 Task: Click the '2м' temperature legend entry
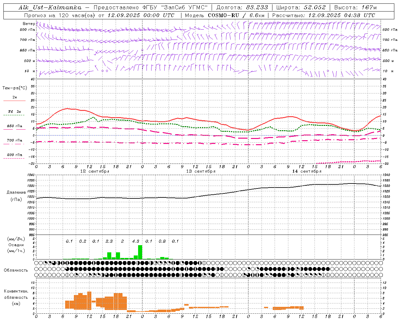pos(15,97)
